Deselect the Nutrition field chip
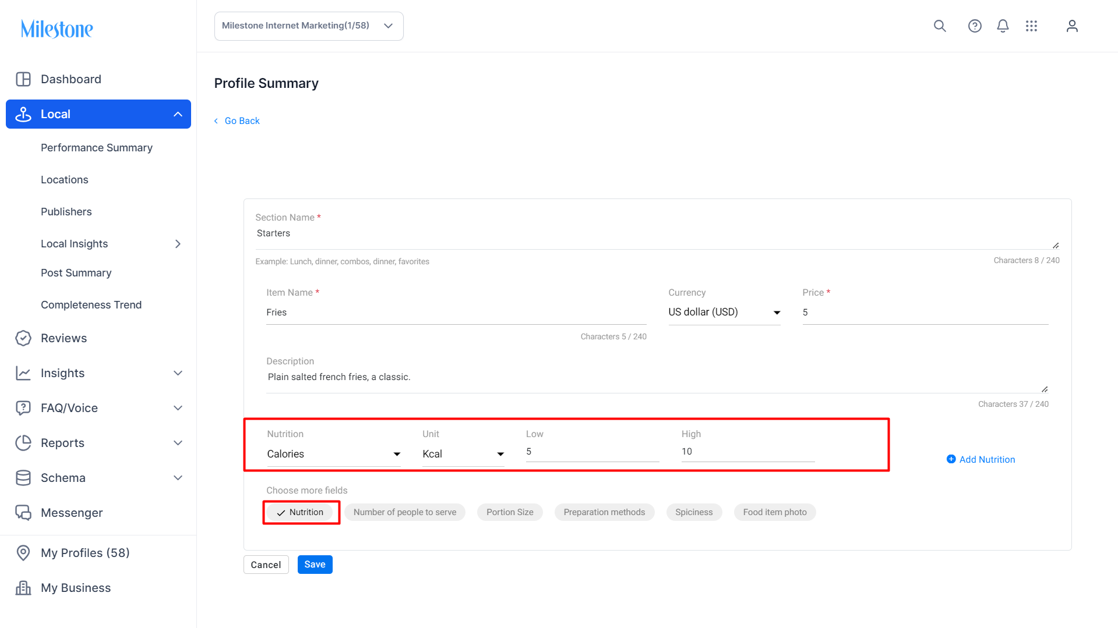The height and width of the screenshot is (628, 1118). click(x=300, y=512)
